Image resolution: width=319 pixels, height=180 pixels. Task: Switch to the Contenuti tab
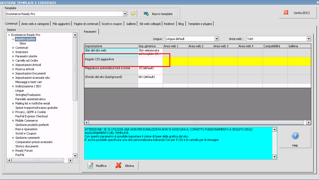(11, 24)
